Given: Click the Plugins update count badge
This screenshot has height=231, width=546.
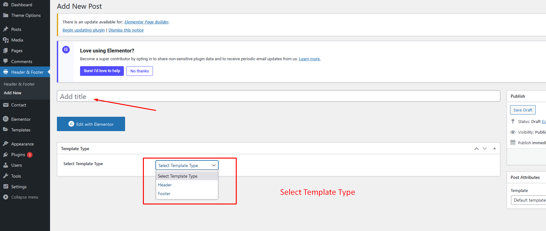Looking at the screenshot, I should coord(30,155).
